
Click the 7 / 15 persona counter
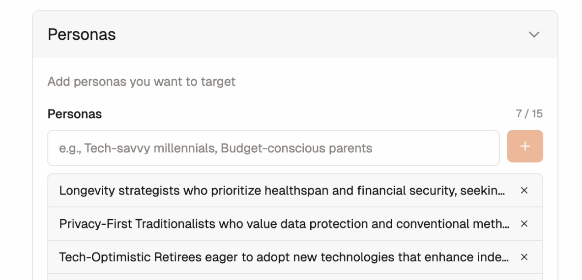pyautogui.click(x=529, y=114)
